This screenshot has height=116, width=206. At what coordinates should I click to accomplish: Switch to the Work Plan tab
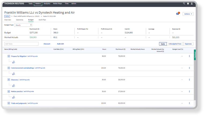(42, 20)
